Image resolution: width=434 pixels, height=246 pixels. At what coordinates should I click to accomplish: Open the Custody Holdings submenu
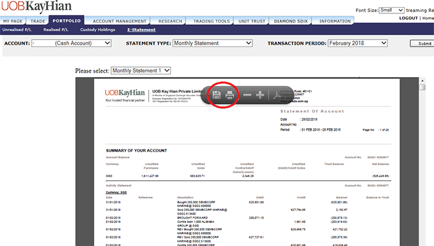[x=97, y=29]
